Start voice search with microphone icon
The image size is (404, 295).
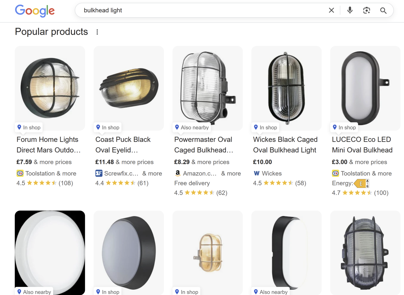350,10
